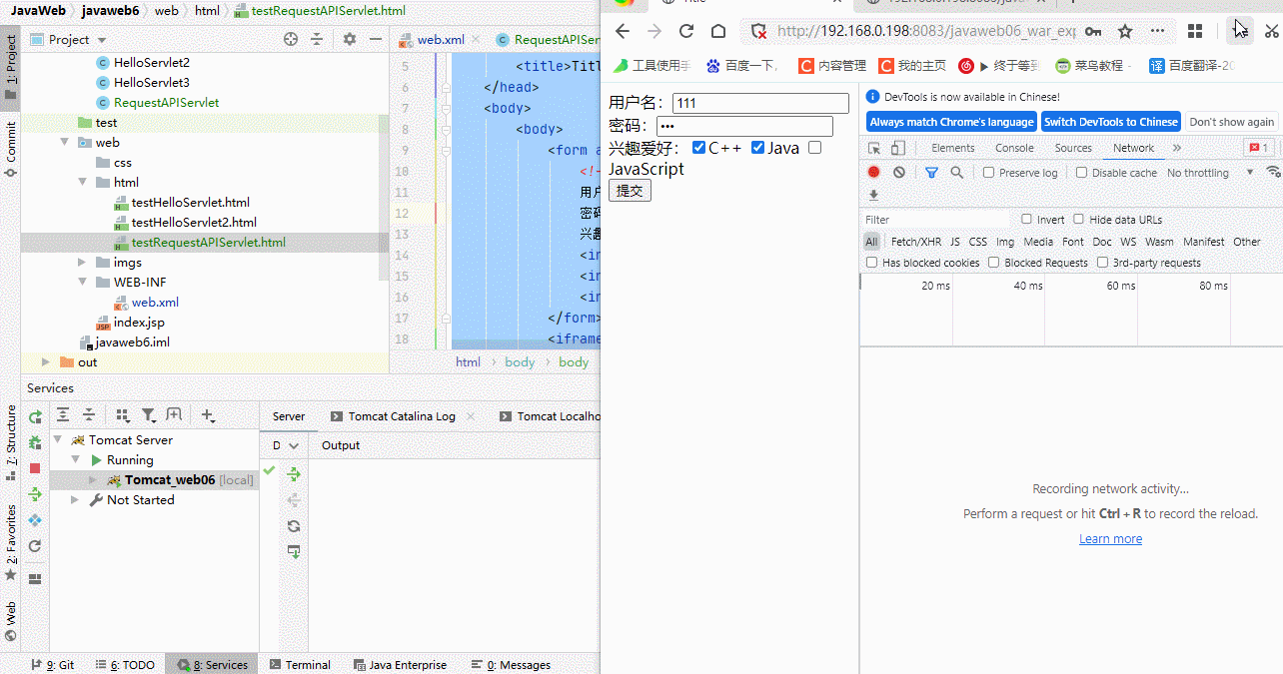Expand the Not Started node
The image size is (1283, 674).
(x=75, y=500)
